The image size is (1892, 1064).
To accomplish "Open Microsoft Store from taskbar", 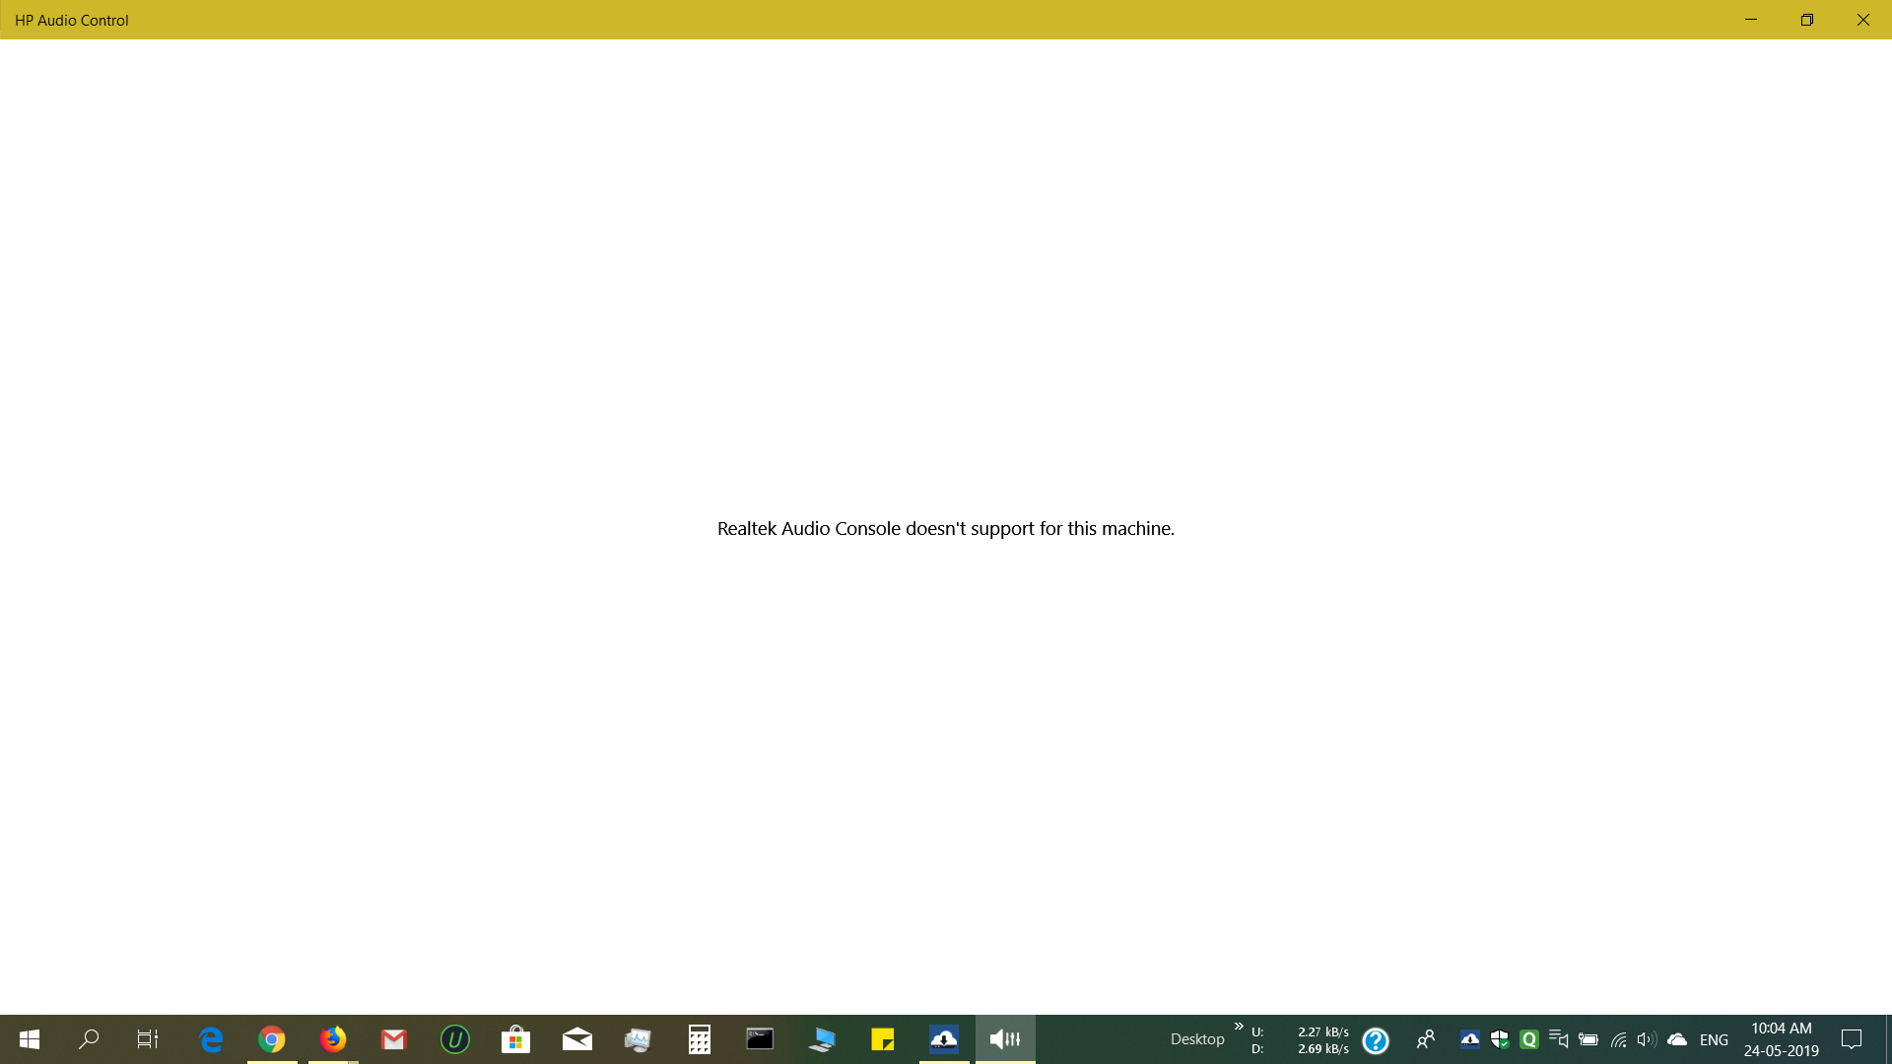I will [x=516, y=1039].
